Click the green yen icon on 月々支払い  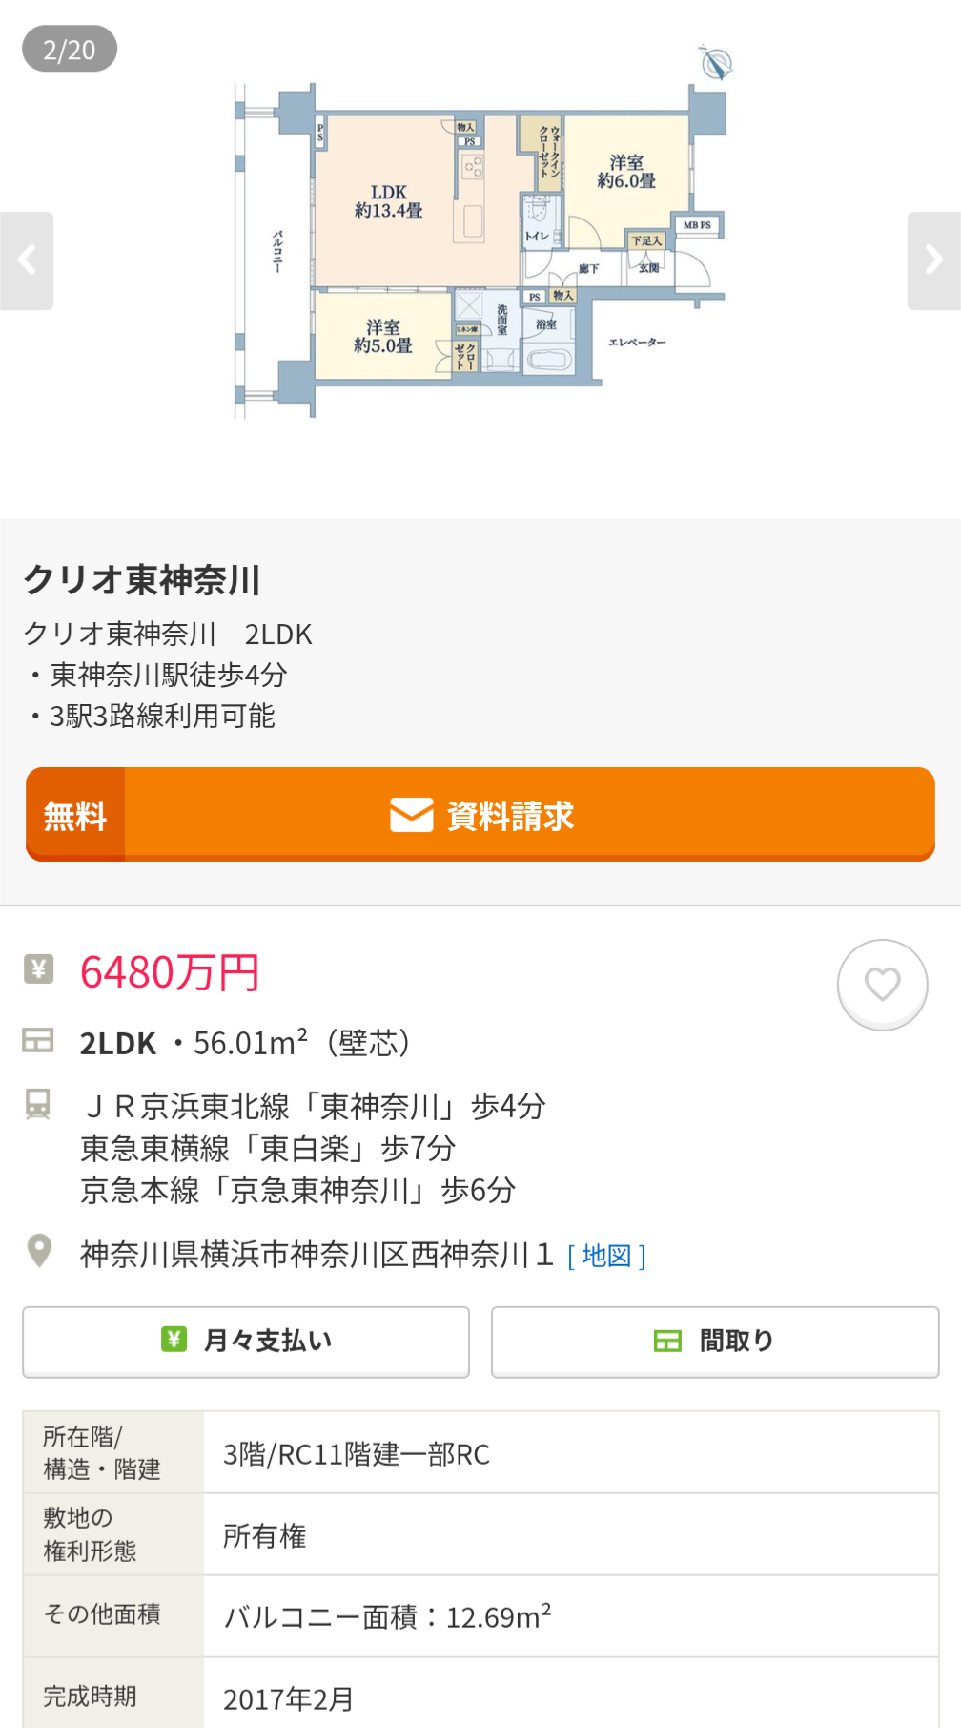174,1340
